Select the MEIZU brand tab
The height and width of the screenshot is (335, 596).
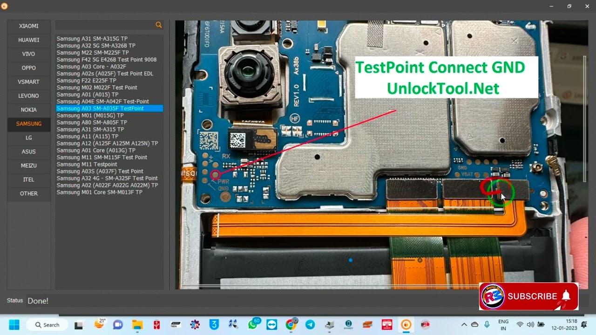click(29, 166)
